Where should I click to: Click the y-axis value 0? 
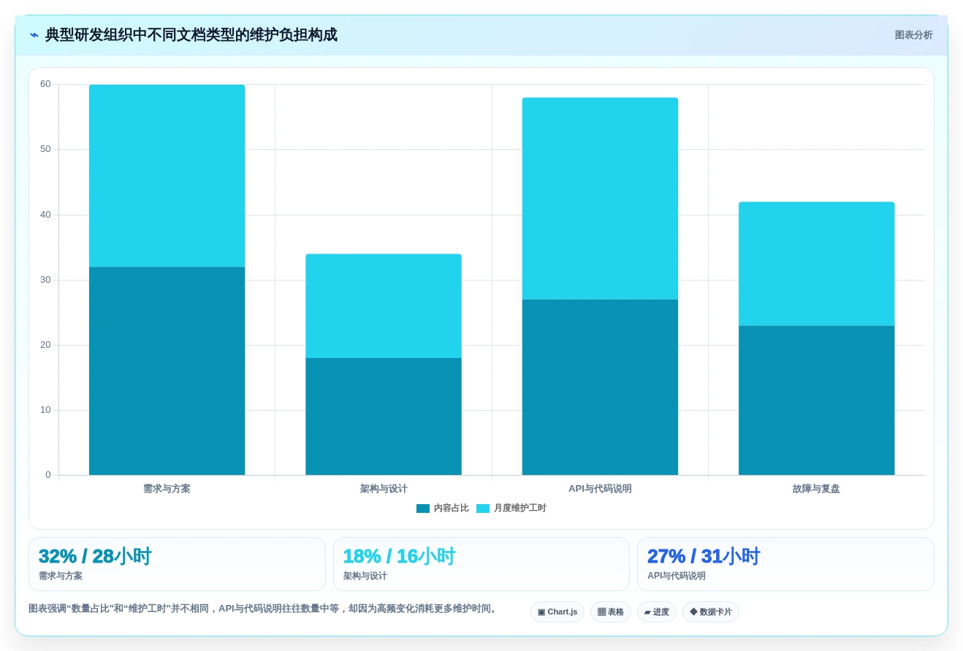pos(48,475)
